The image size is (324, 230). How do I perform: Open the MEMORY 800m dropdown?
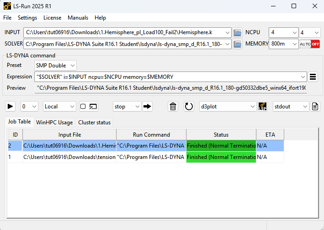coord(283,44)
